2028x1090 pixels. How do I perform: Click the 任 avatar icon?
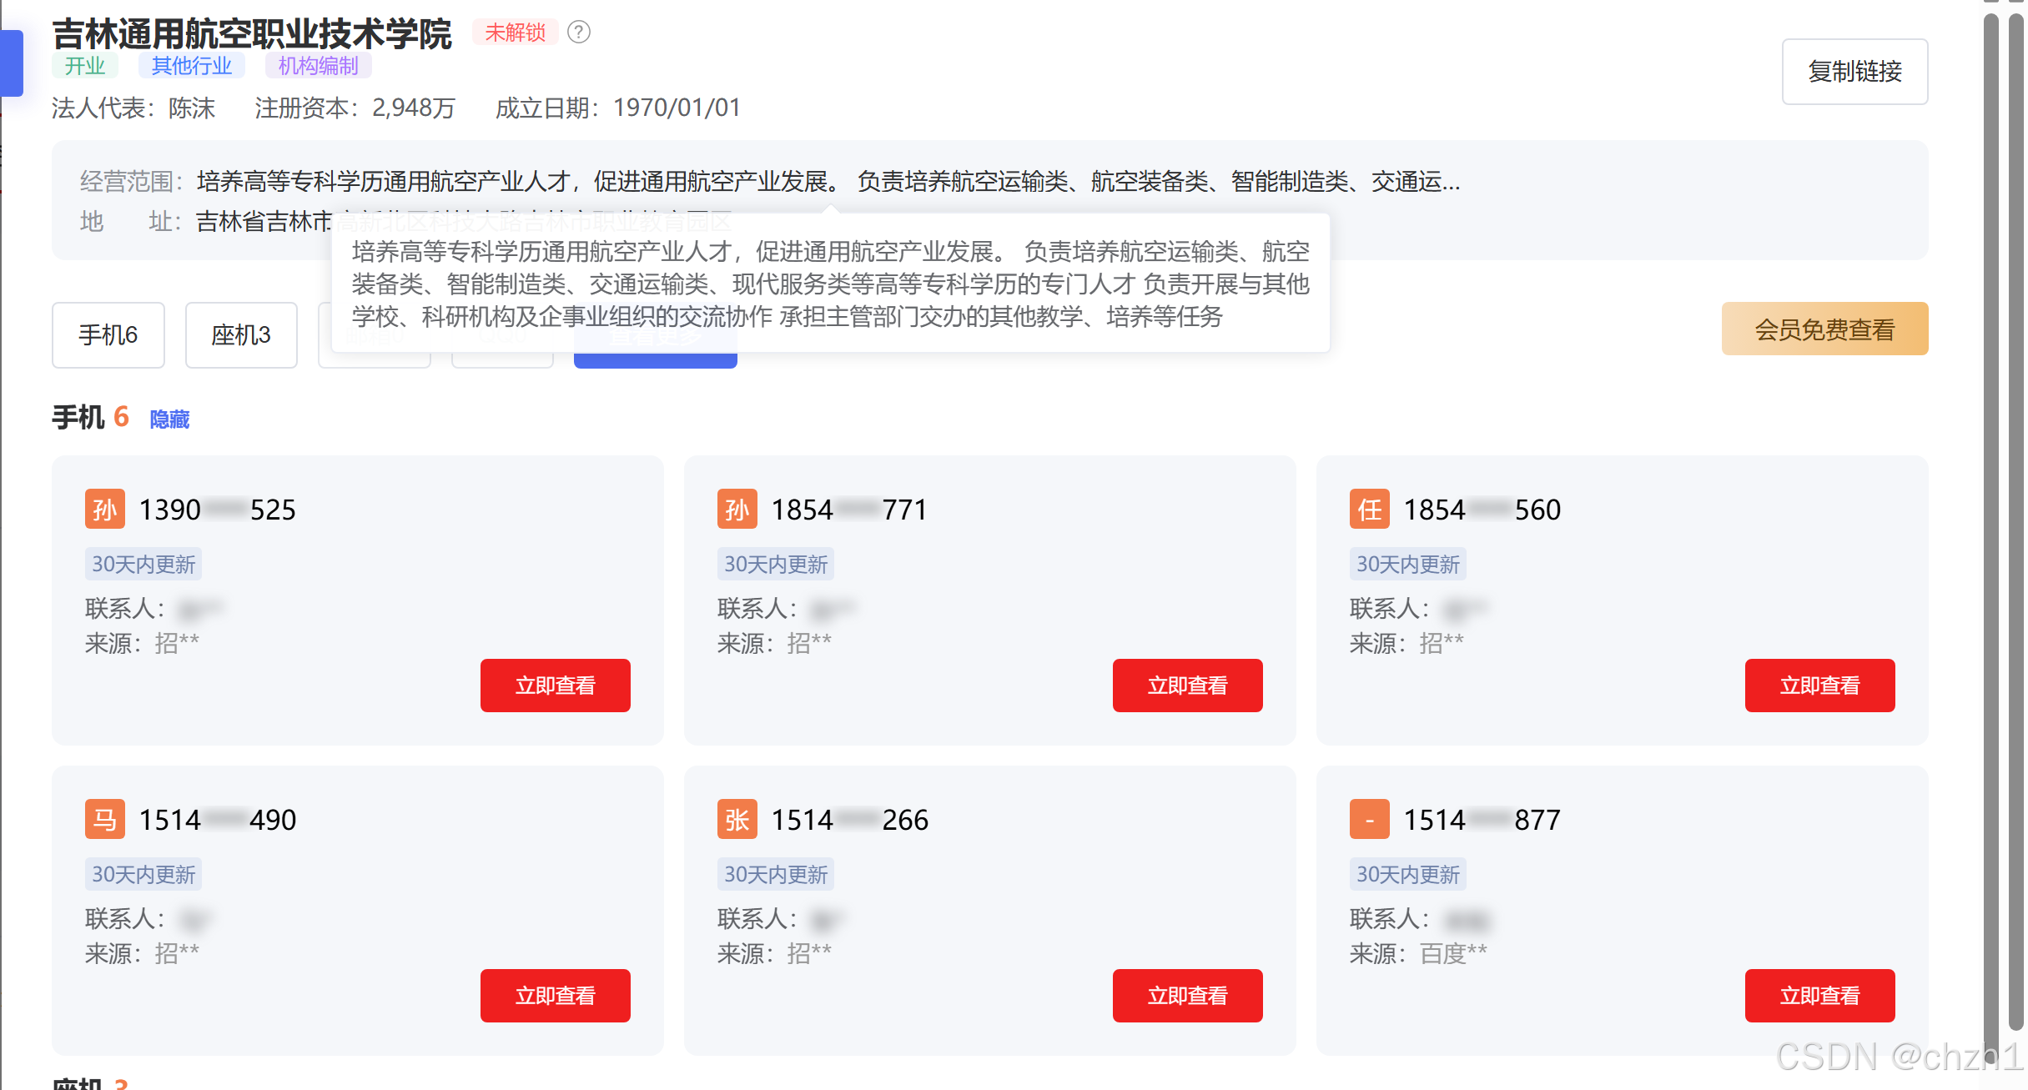pyautogui.click(x=1369, y=510)
